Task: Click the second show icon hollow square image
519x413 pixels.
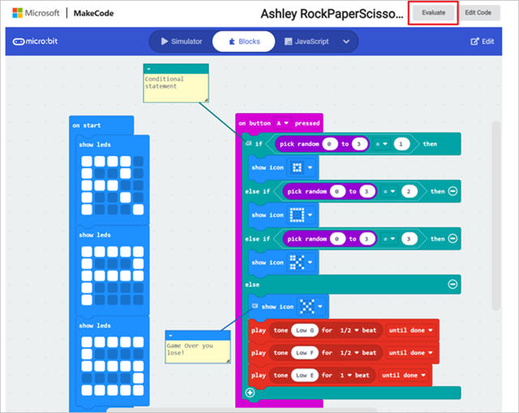Action: tap(297, 215)
